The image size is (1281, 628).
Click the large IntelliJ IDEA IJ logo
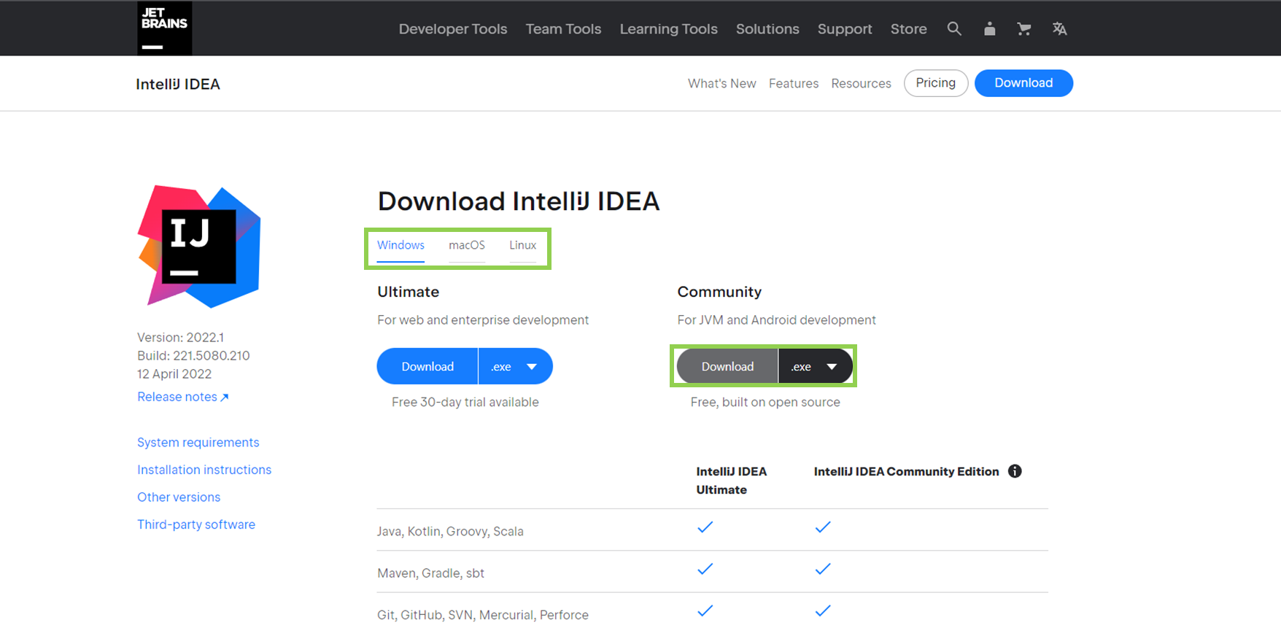tap(199, 247)
